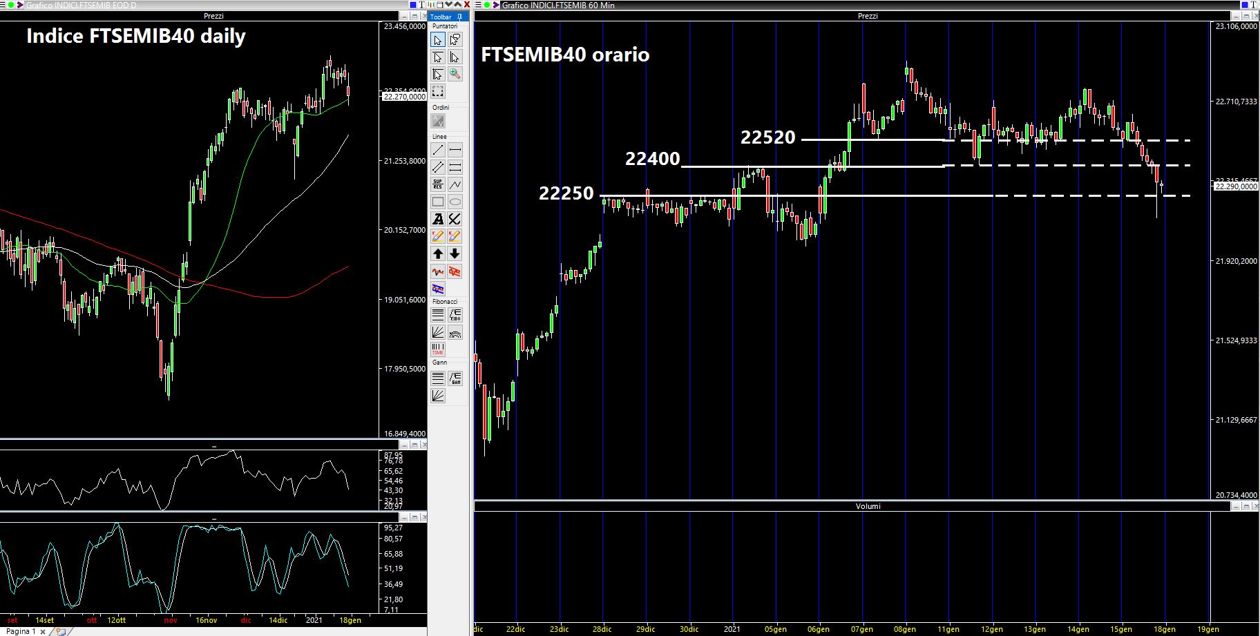Select the Gann fan tool
The image size is (1260, 636).
[x=438, y=396]
